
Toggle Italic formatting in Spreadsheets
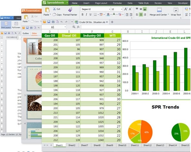[x=86, y=15]
